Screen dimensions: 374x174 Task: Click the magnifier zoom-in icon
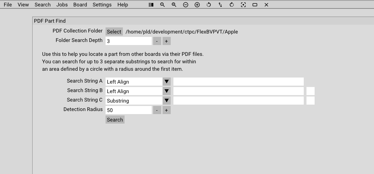point(174,5)
